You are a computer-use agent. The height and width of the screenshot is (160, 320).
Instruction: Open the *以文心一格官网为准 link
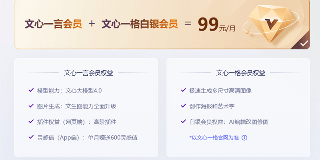[214, 138]
